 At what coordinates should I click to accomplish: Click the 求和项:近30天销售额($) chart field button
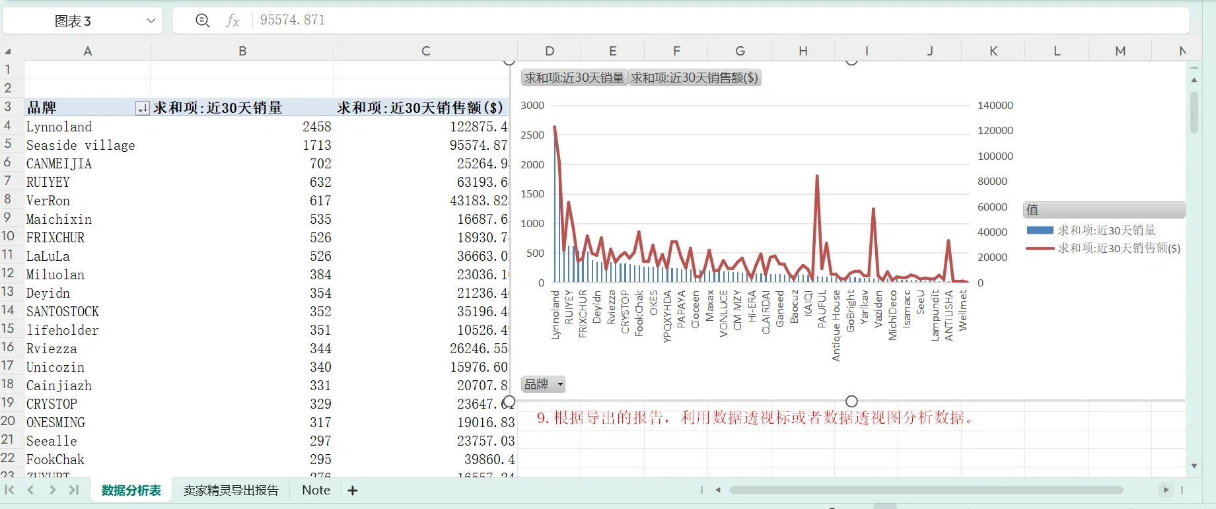tap(694, 78)
